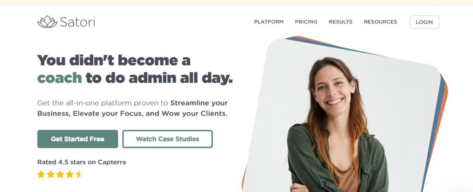Open the RESULTS navigation link

tap(340, 22)
